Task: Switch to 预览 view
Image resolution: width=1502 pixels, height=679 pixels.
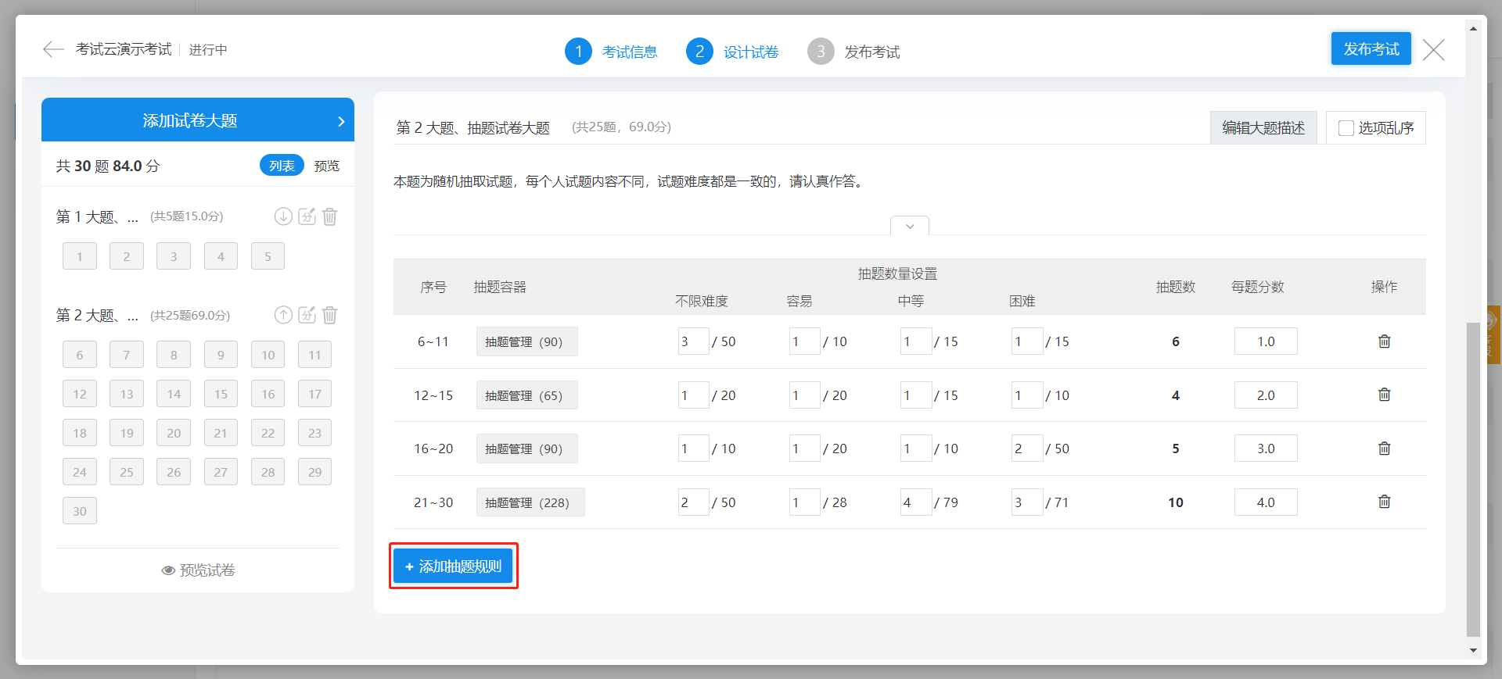Action: [x=326, y=166]
